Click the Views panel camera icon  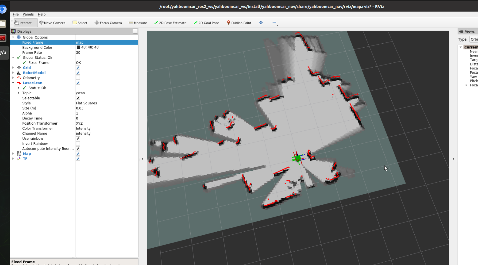point(461,32)
